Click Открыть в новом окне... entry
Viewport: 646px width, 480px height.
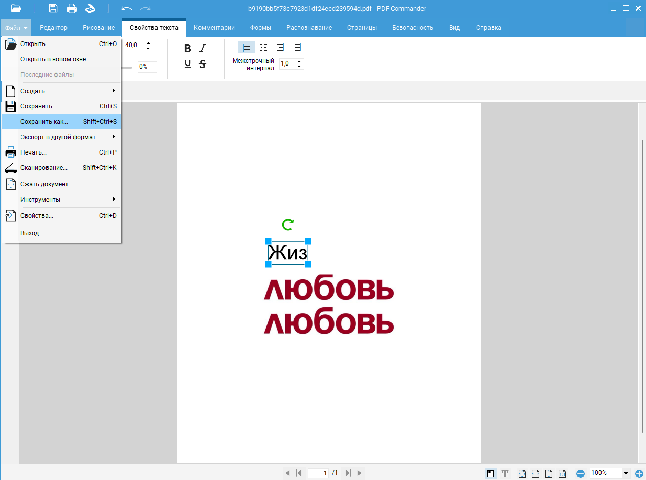pos(62,59)
